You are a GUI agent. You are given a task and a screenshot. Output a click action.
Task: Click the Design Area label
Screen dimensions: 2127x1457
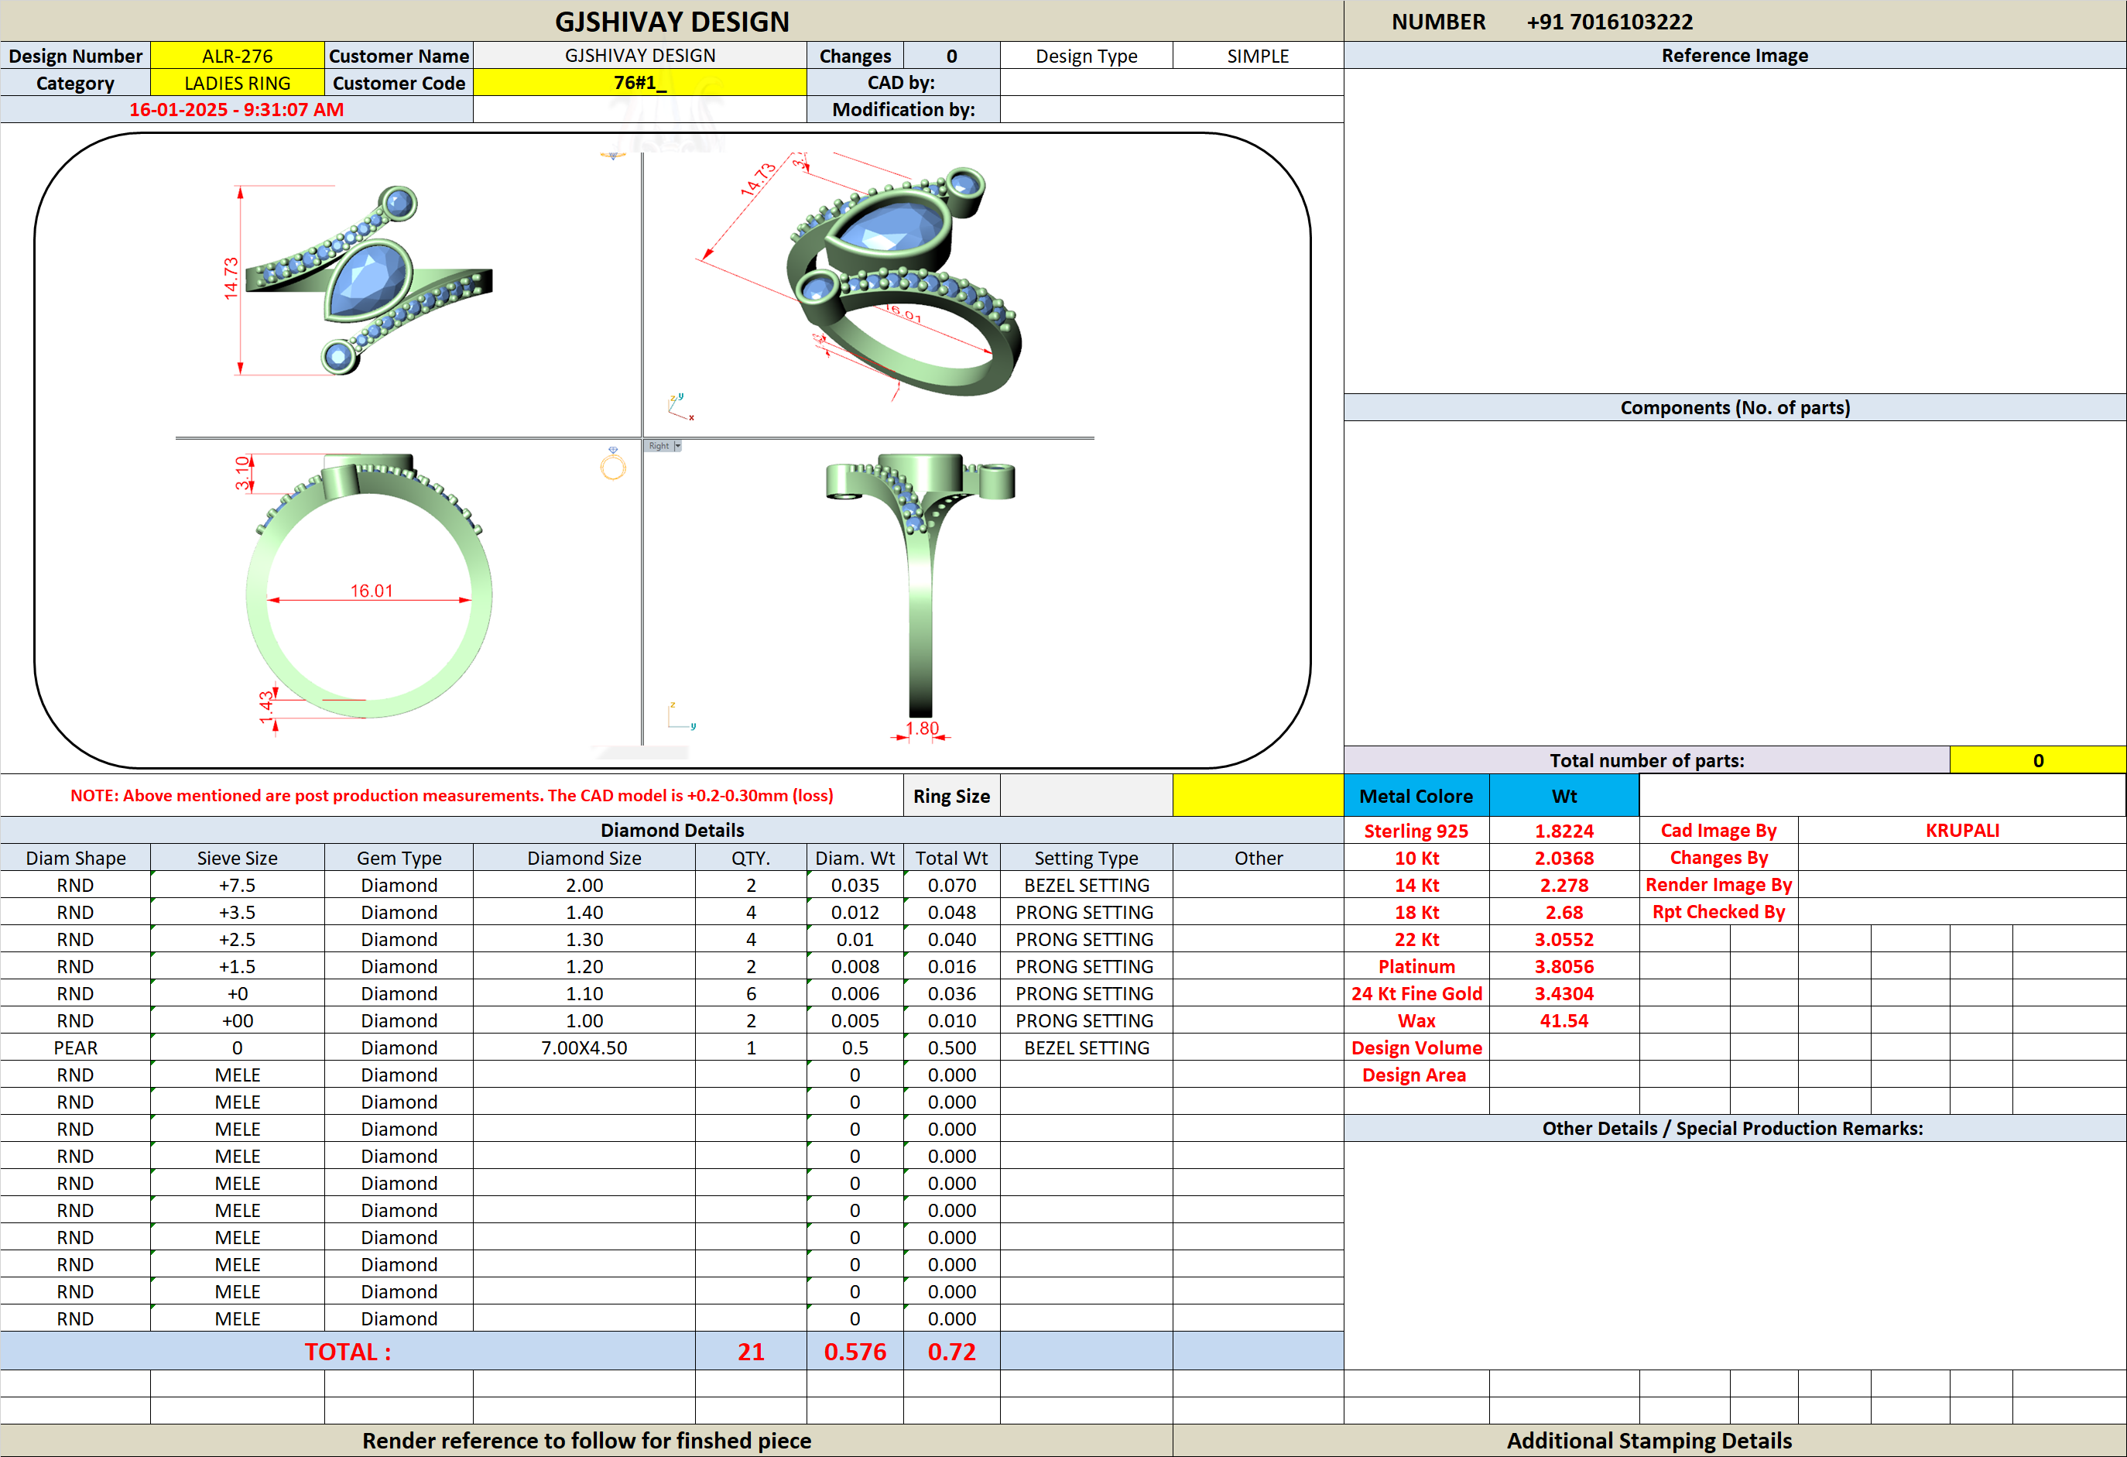coord(1416,1075)
